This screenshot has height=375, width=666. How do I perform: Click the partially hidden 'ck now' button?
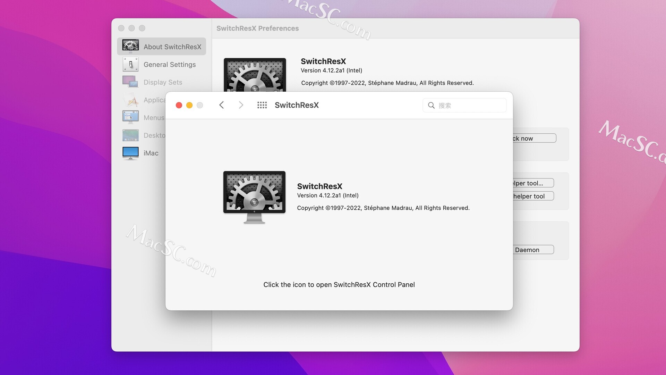[535, 138]
